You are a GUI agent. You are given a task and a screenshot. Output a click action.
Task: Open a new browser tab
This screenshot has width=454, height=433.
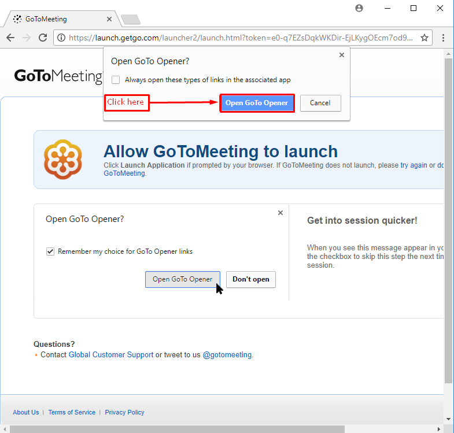(x=131, y=20)
